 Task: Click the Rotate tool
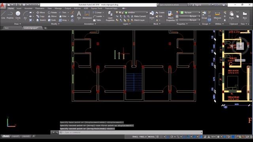(52, 12)
